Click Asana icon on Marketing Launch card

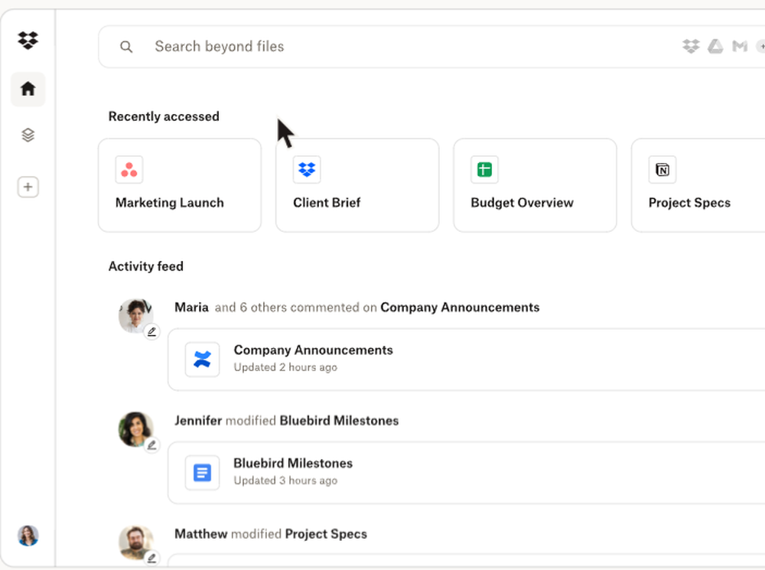point(129,170)
